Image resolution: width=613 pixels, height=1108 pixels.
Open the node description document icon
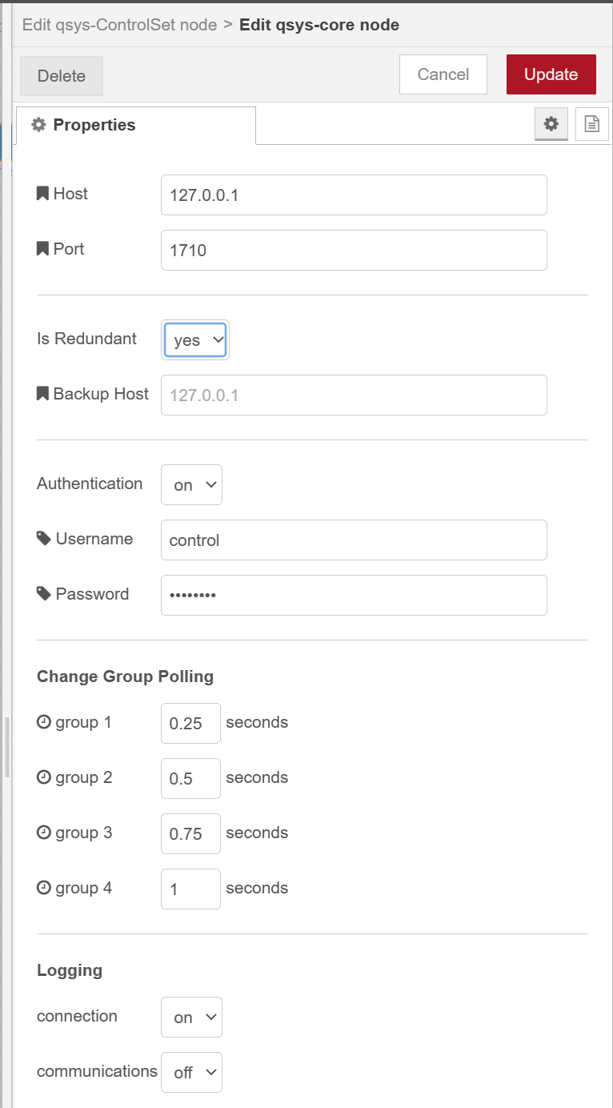[591, 124]
